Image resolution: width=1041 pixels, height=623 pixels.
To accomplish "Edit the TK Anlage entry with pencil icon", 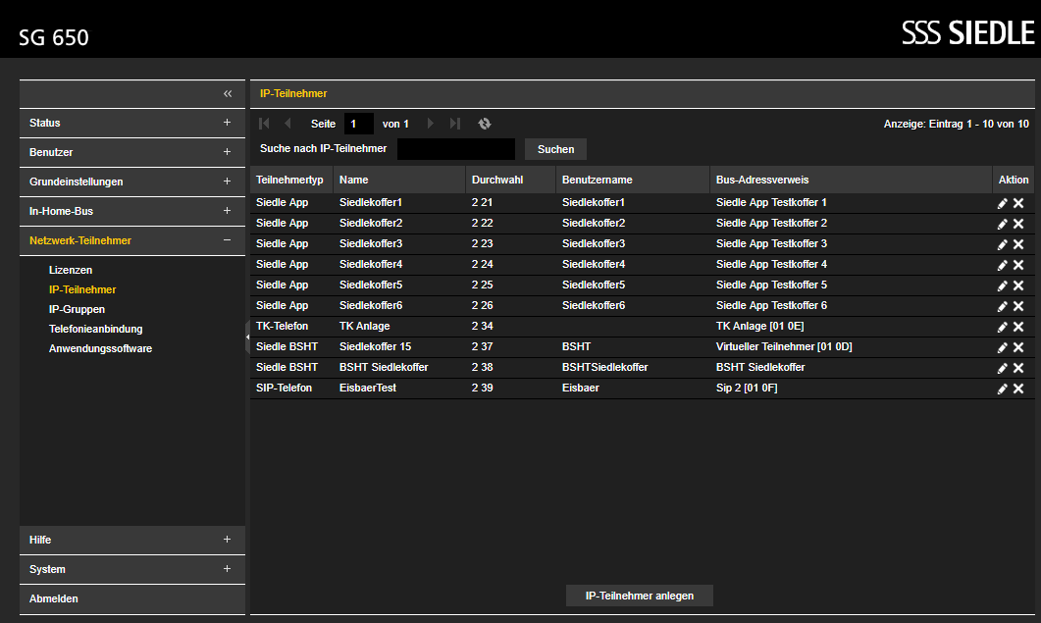I will point(1003,327).
